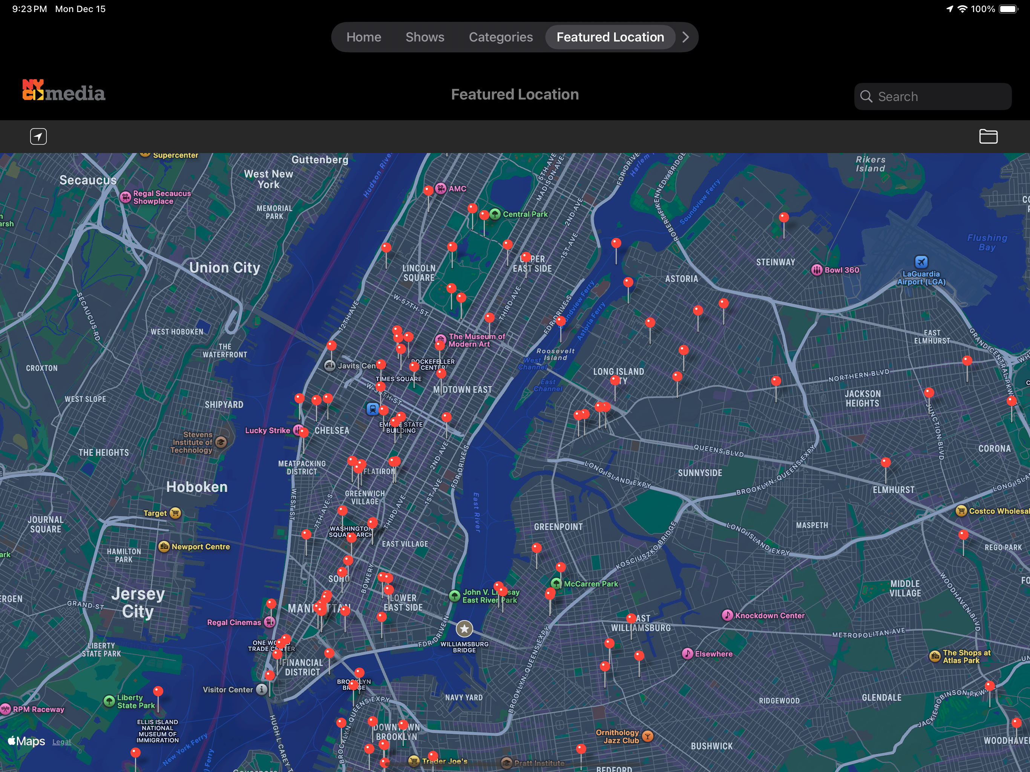
Task: Tap the Wi-Fi status icon
Action: point(962,9)
